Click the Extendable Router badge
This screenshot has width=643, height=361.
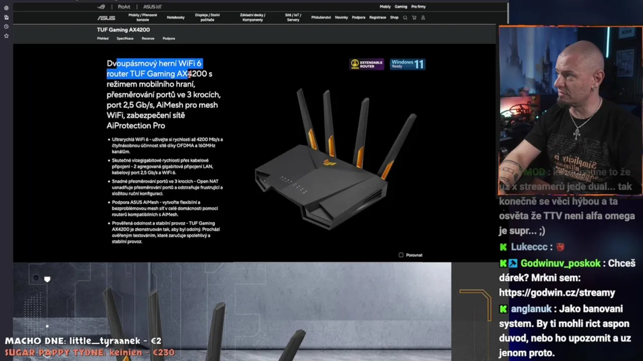click(367, 64)
